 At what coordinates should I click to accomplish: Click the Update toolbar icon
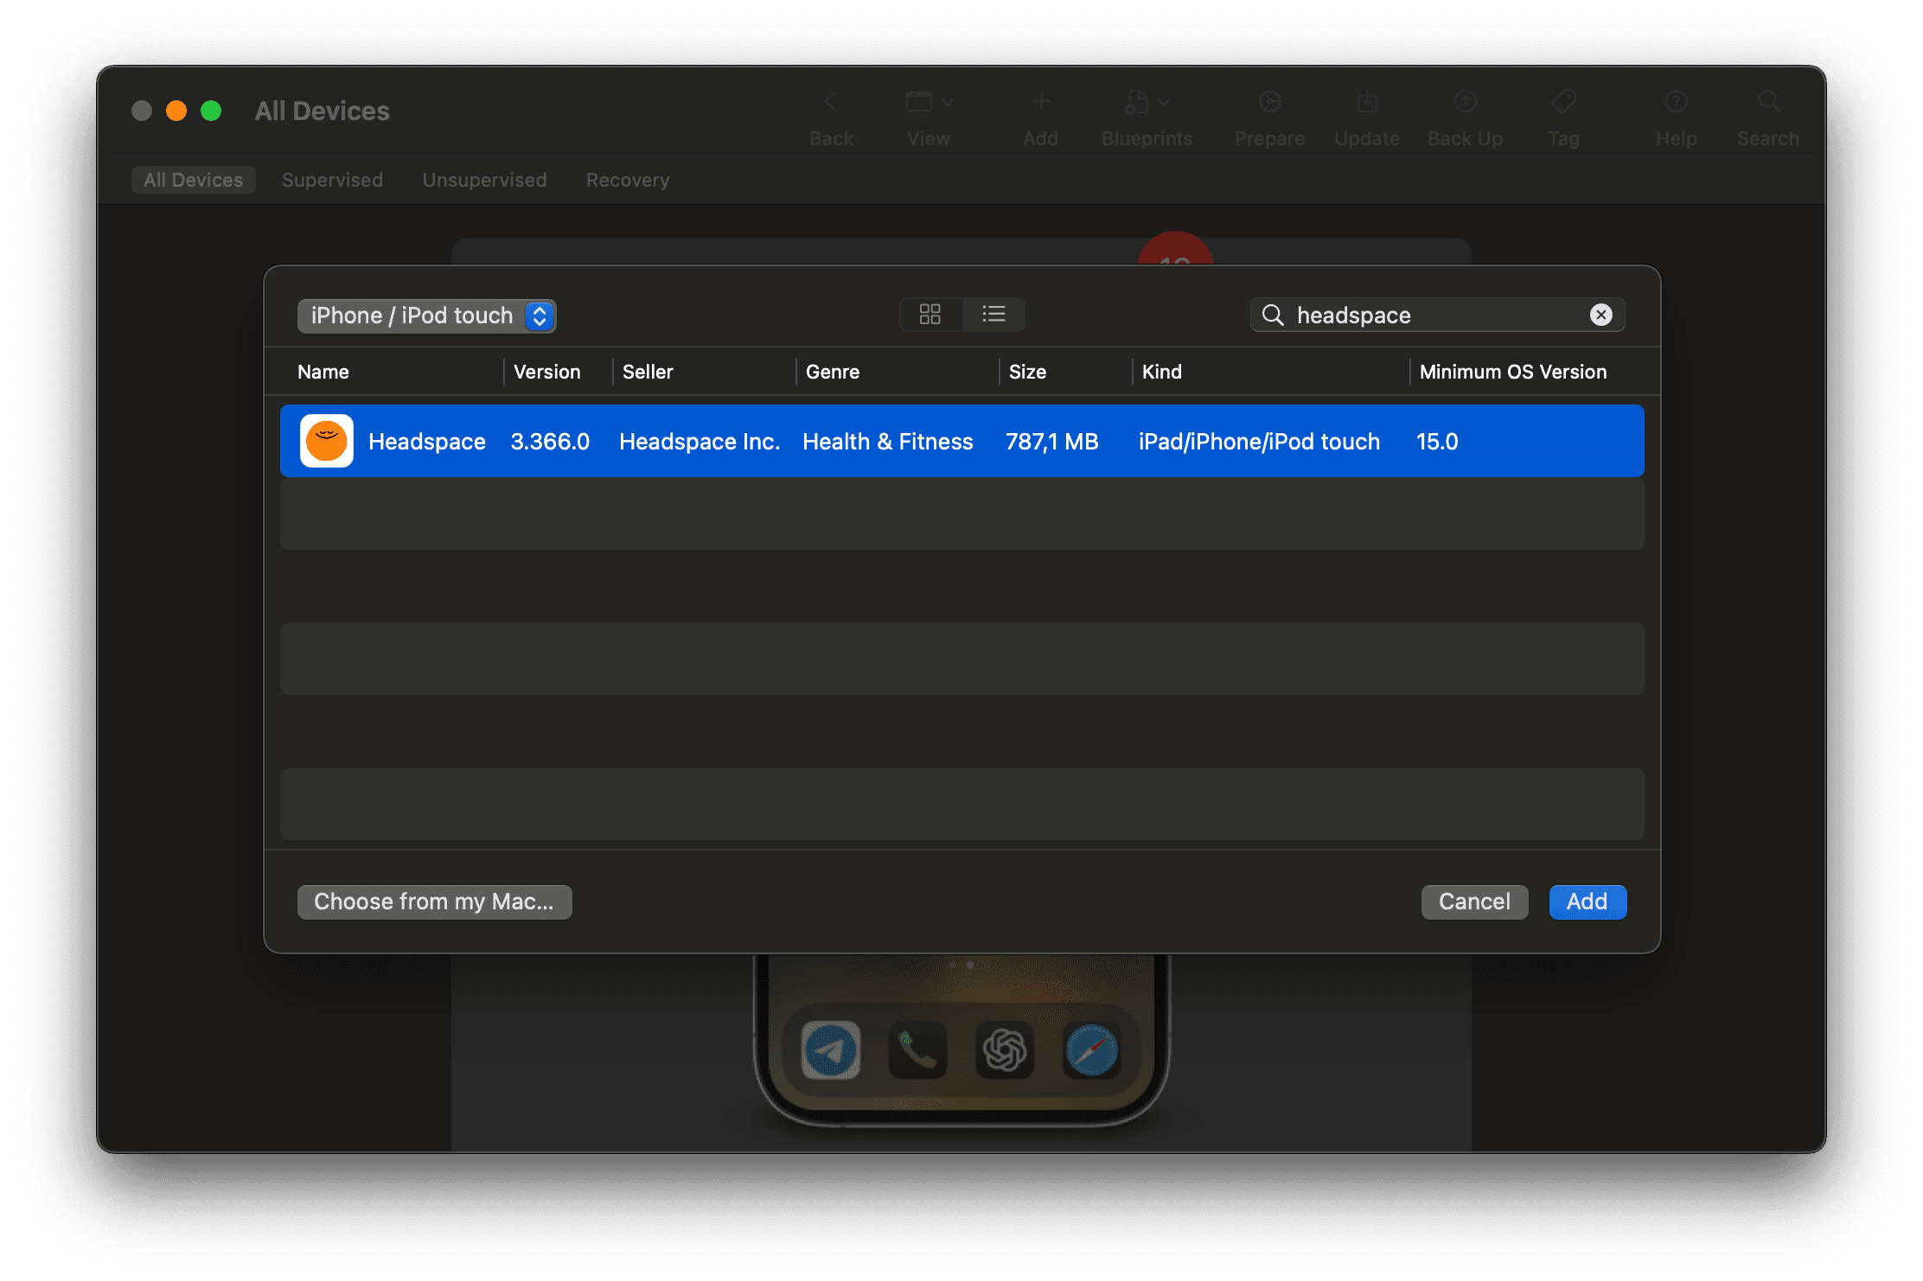click(x=1367, y=102)
